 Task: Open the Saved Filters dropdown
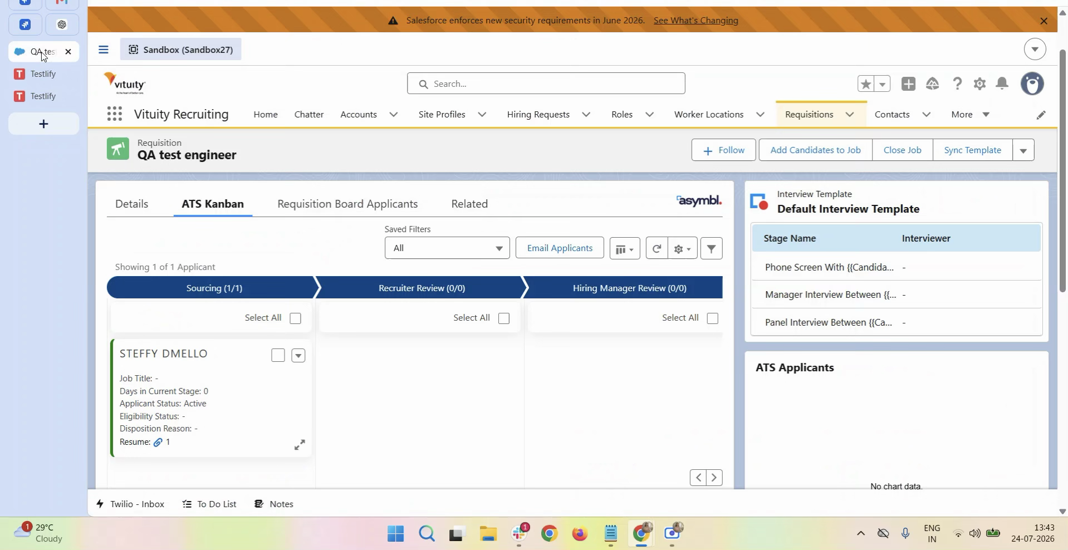pos(447,248)
